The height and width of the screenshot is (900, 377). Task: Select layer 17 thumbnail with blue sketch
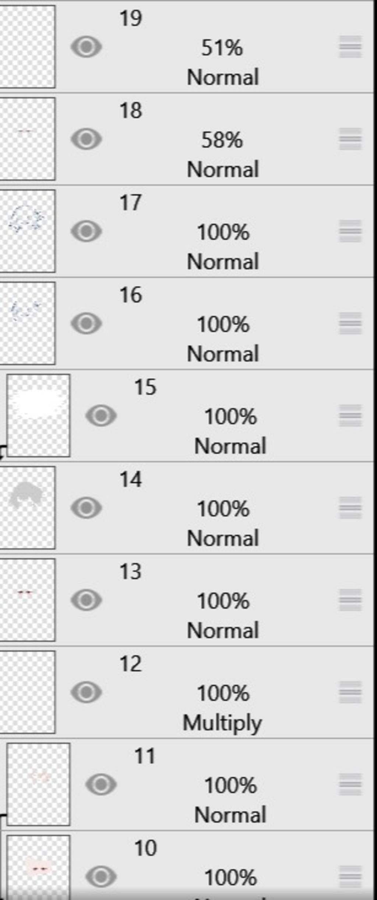(27, 231)
